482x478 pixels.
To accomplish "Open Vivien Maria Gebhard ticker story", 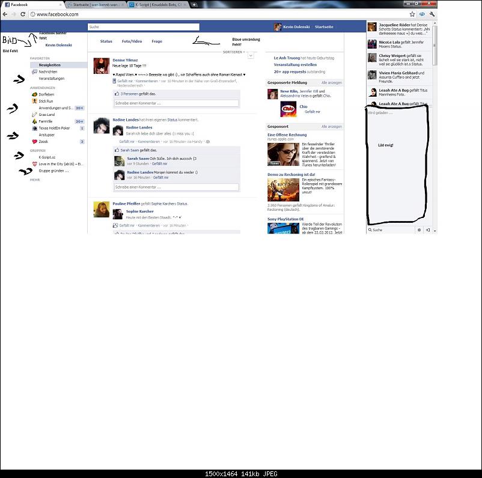I will point(399,77).
